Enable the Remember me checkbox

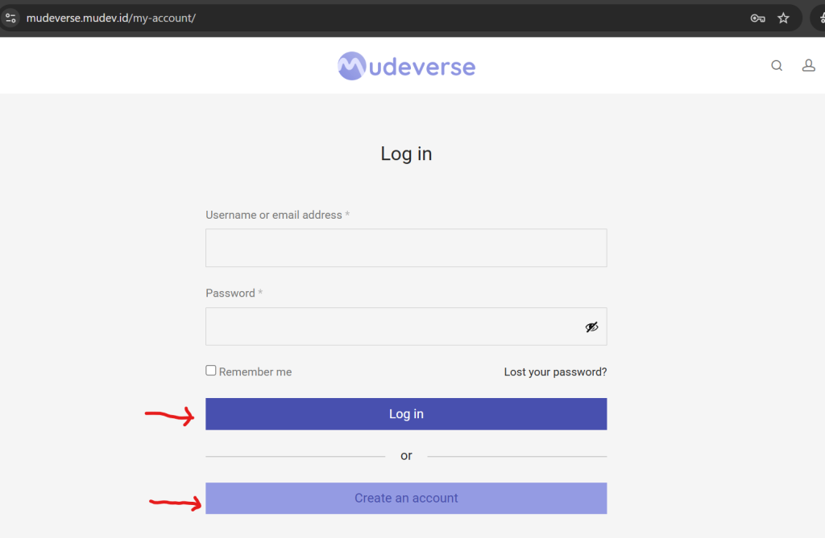pos(211,371)
